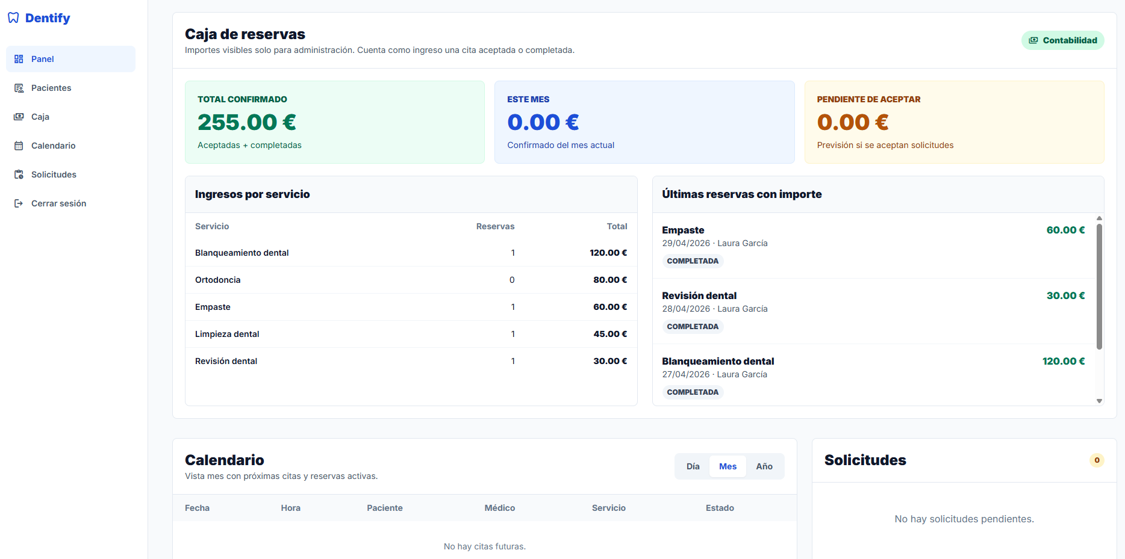Click the Empaste row in Ingresos table
The image size is (1125, 559).
tap(411, 307)
